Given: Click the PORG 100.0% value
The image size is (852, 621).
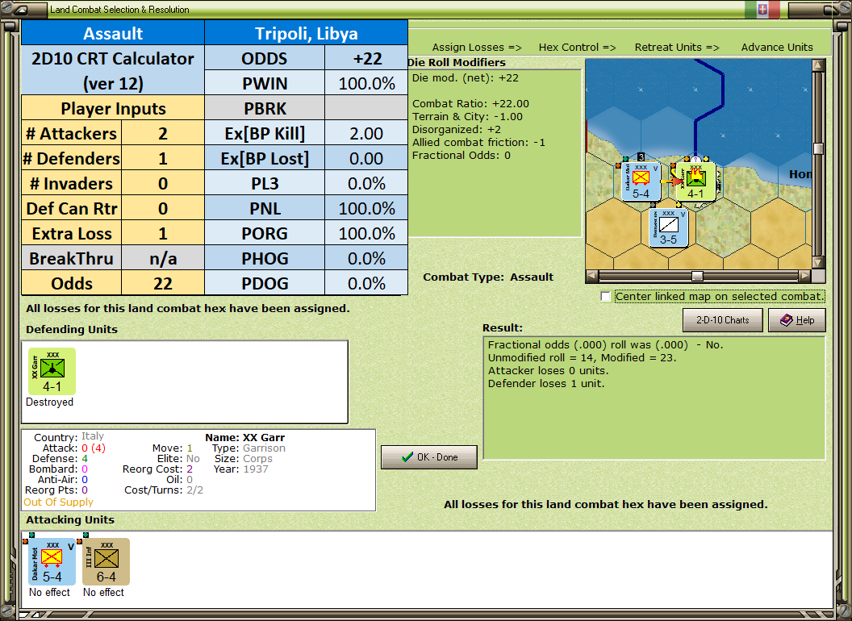Looking at the screenshot, I should click(366, 234).
